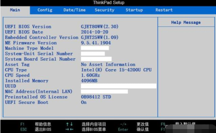Select the Main tab
Viewport: 216px width, 133px height.
(x=15, y=10)
